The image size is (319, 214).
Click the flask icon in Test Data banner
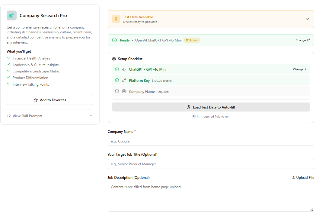tap(116, 19)
